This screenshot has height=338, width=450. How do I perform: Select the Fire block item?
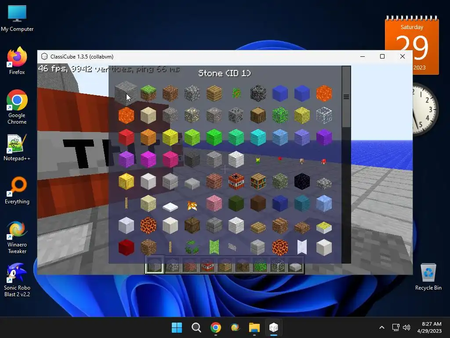[x=192, y=205]
